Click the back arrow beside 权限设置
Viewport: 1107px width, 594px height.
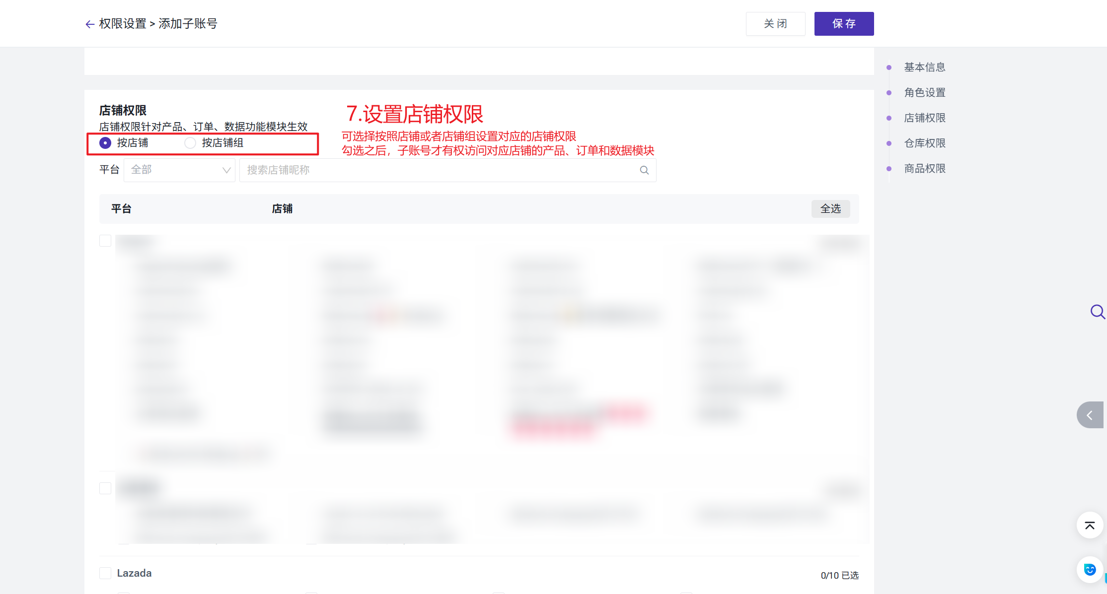point(90,24)
